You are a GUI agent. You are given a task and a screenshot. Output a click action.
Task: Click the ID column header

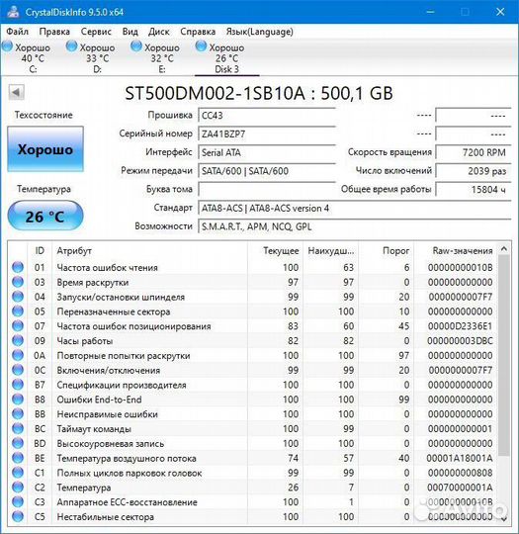(x=40, y=250)
